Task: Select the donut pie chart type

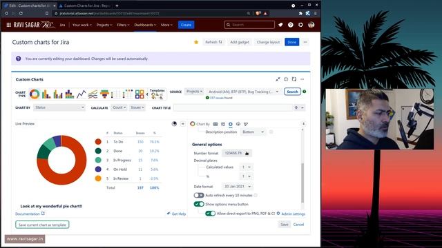Action: click(35, 94)
